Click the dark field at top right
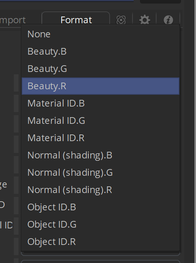This screenshot has width=196, height=263. pos(161,2)
